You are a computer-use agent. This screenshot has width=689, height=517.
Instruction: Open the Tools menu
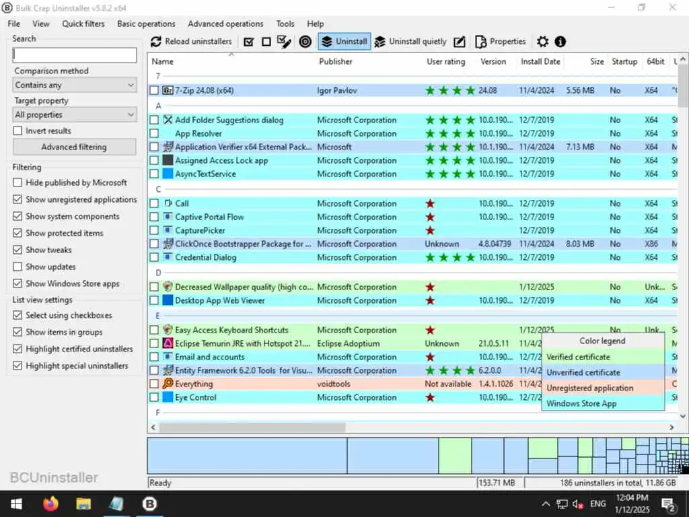(x=285, y=24)
